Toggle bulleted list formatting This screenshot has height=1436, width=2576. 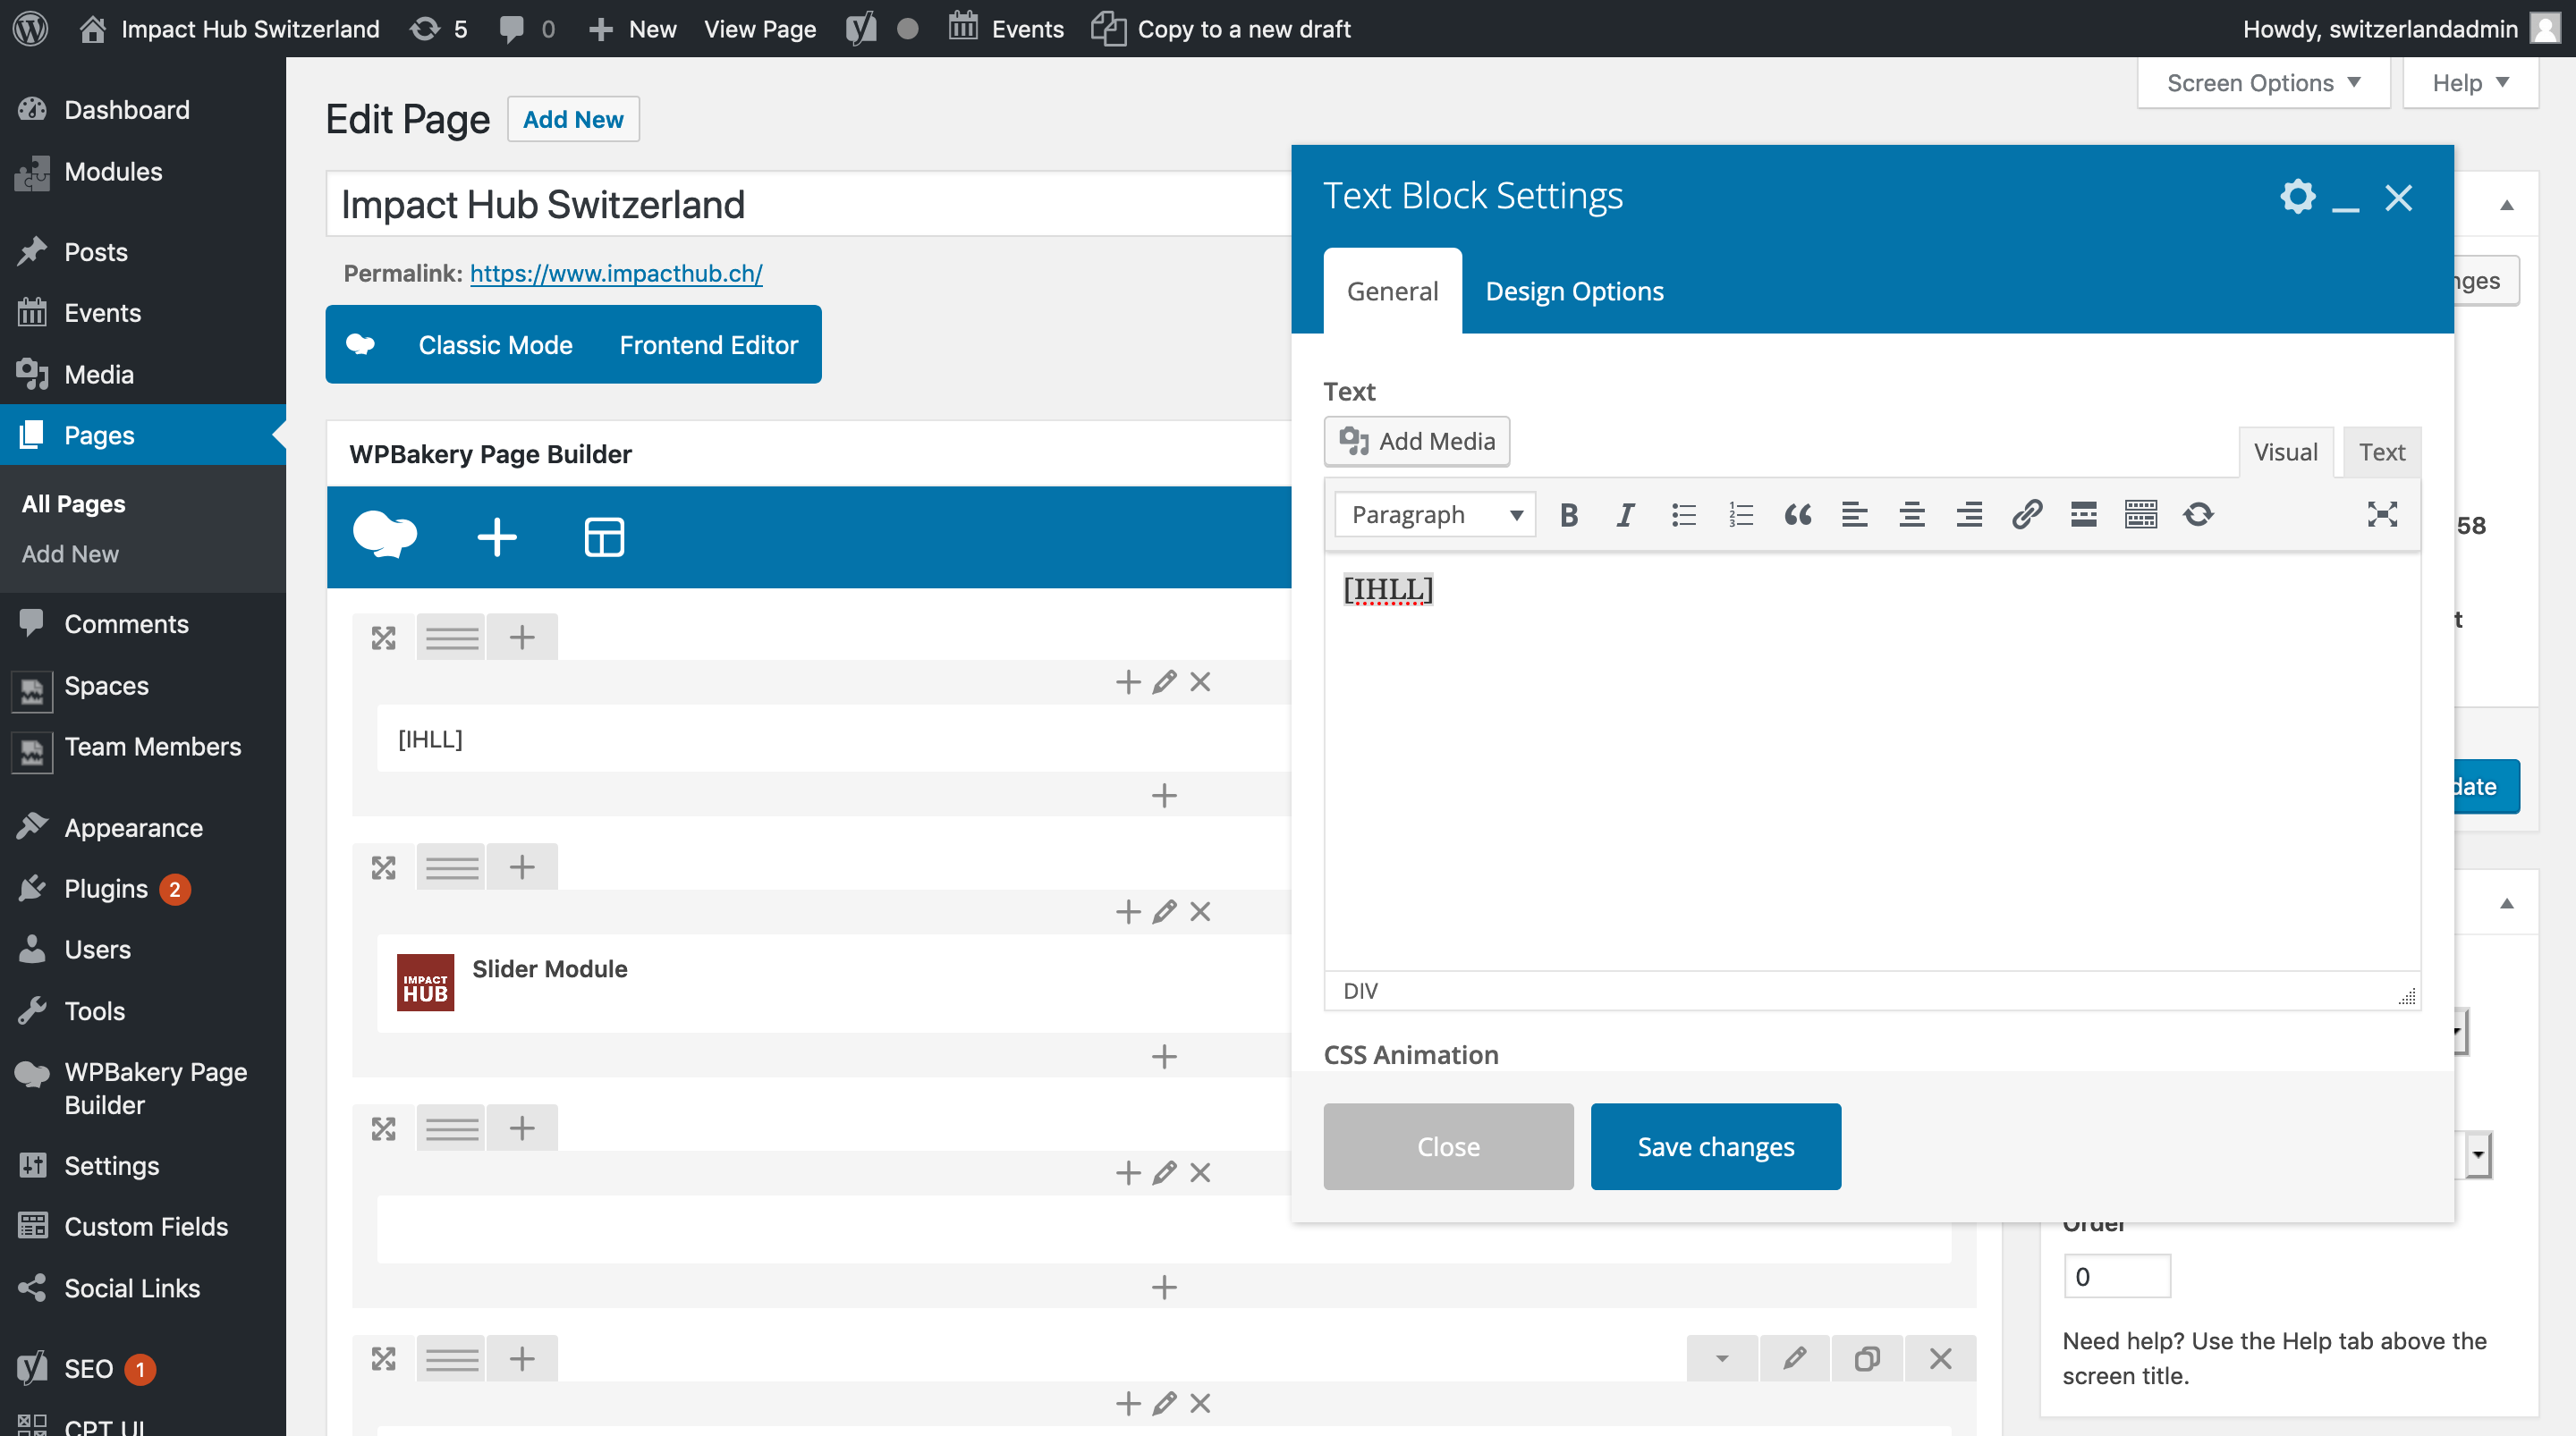1683,515
